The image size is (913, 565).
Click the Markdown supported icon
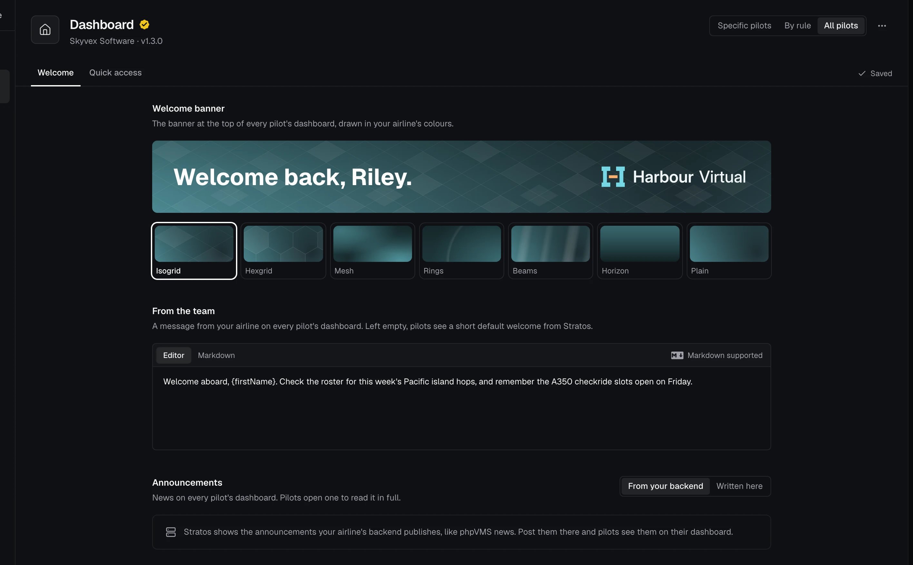click(677, 355)
